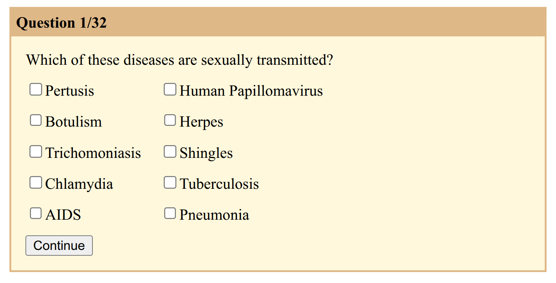The image size is (556, 283).
Task: Mark the AIDS checkbox
Action: click(x=36, y=214)
